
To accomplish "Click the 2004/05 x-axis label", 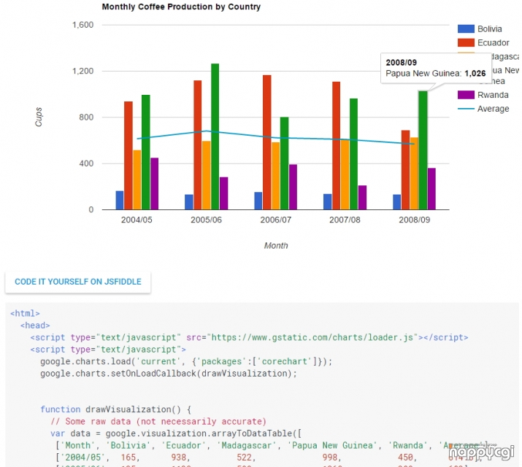I will [137, 220].
